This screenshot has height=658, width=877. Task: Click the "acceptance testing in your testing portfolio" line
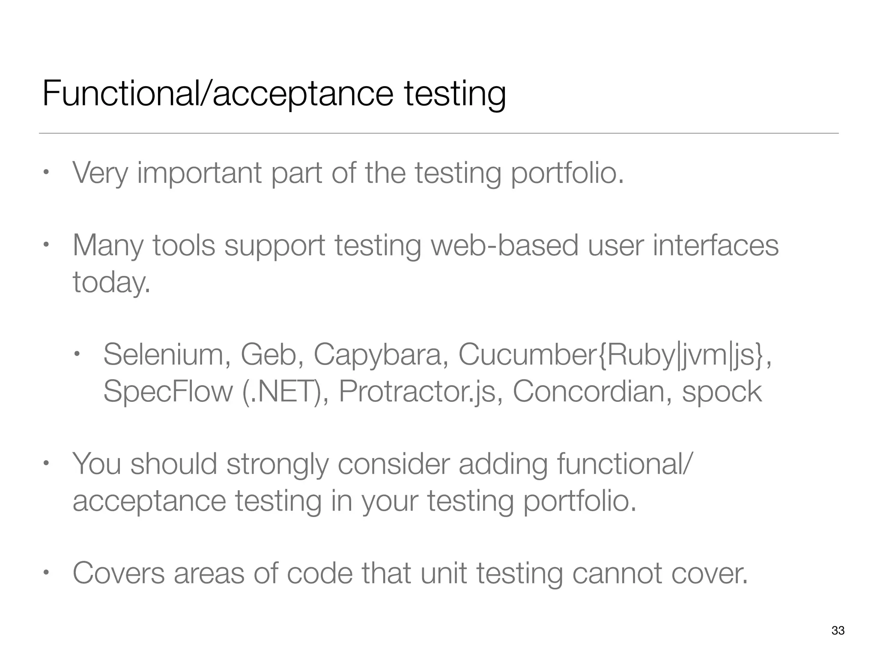coord(354,500)
